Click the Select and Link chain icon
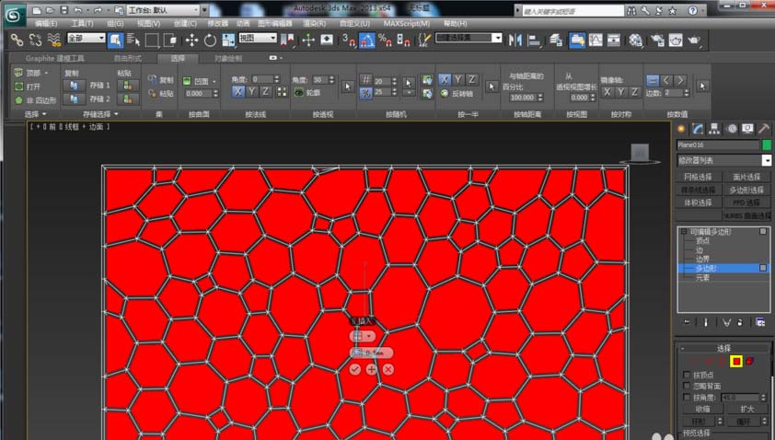775x440 pixels. [x=17, y=40]
